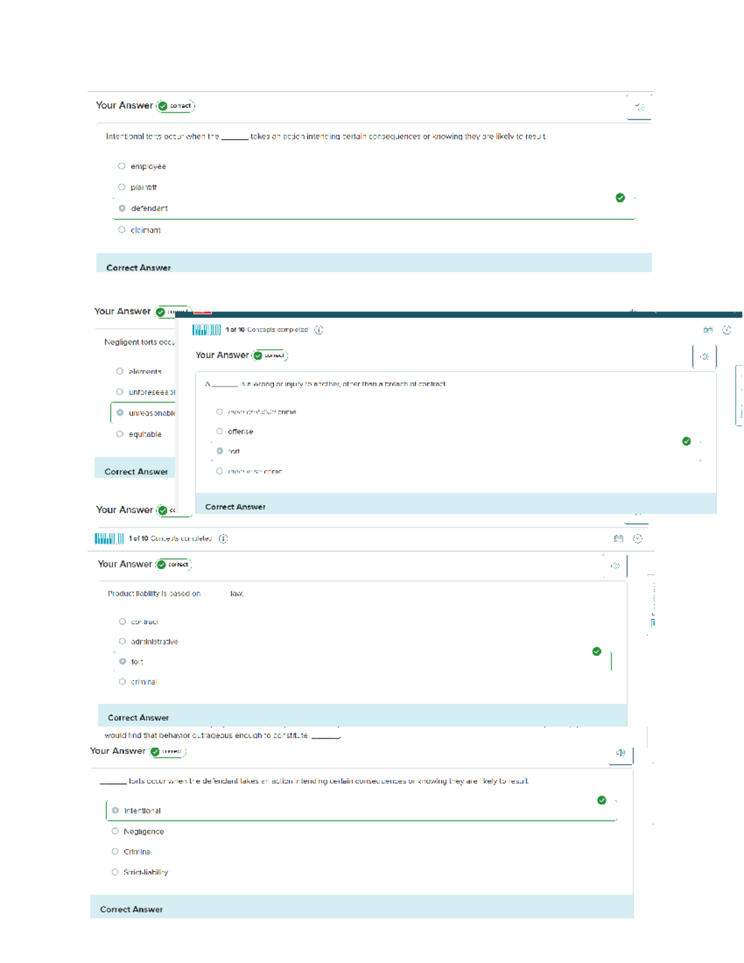Click progress bar in the overlapping panel header

tap(206, 330)
